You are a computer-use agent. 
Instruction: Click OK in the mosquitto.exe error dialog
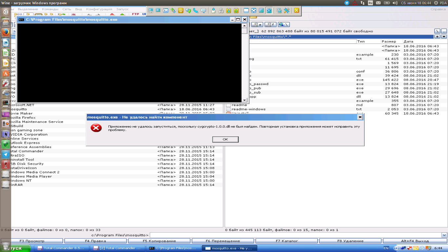click(x=225, y=139)
